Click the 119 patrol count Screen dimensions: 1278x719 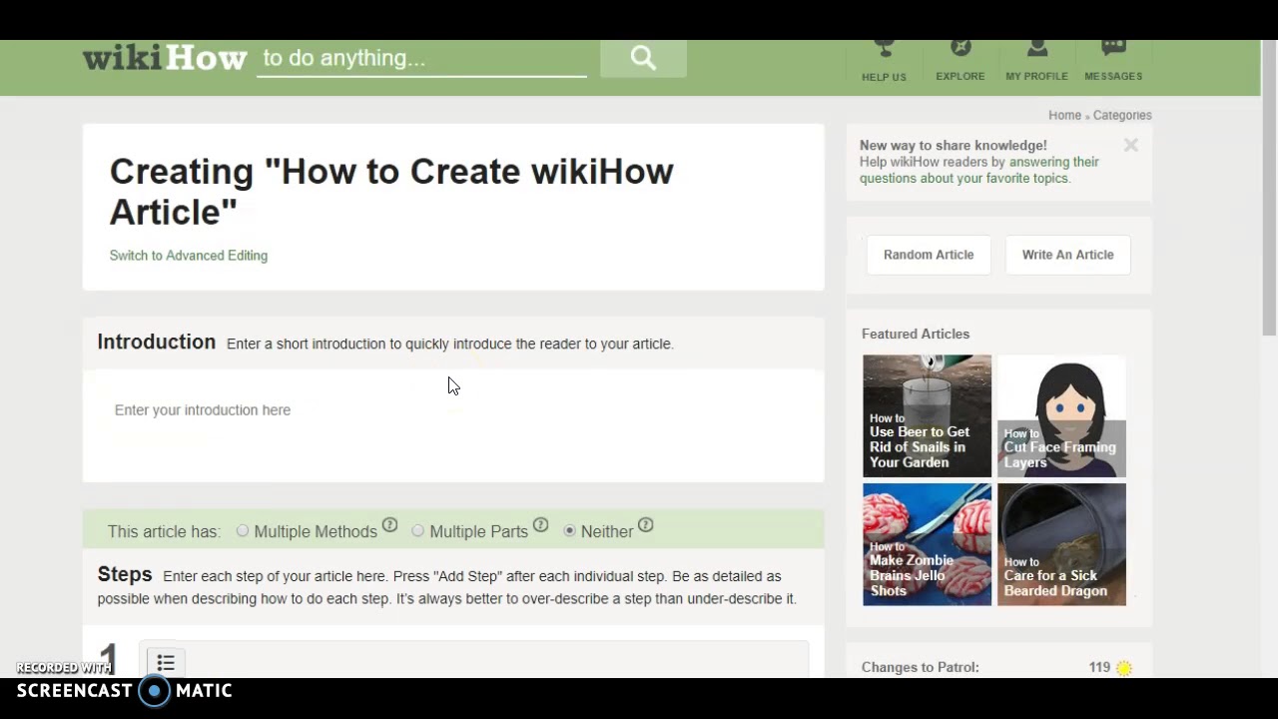coord(1099,667)
